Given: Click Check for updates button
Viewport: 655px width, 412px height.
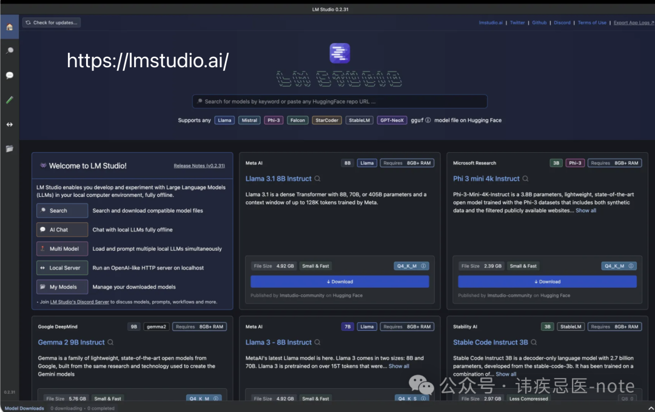Looking at the screenshot, I should pyautogui.click(x=52, y=22).
